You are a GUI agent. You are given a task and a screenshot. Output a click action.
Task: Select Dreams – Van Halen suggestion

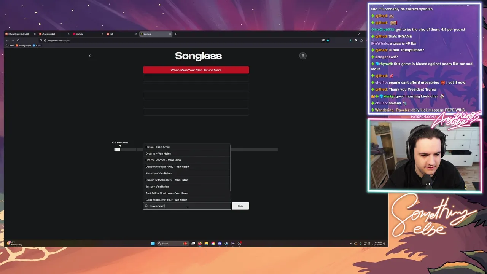[187, 153]
